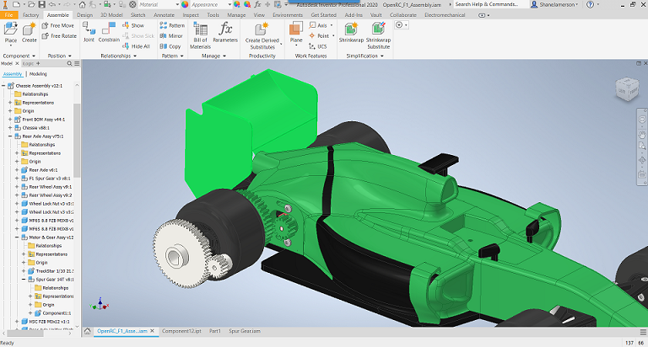Switch to the 3D Model ribbon tab
Image resolution: width=648 pixels, height=347 pixels.
111,15
